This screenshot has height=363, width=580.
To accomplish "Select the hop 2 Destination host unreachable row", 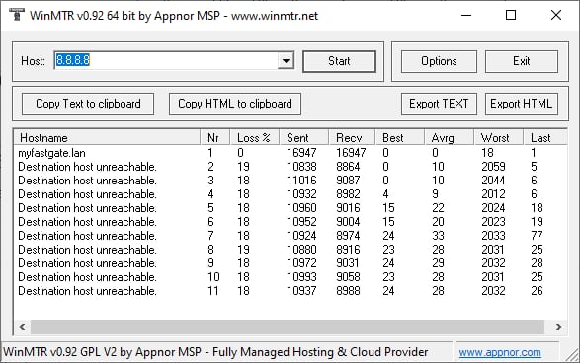I will [290, 167].
